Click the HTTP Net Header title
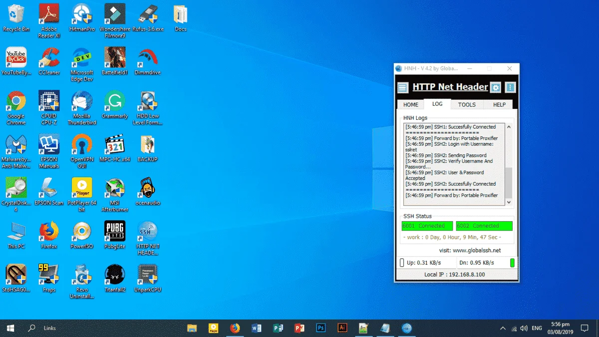 click(450, 87)
